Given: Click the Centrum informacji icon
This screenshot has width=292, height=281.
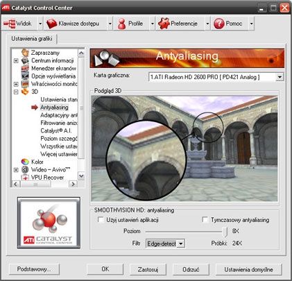Looking at the screenshot, I should coord(25,60).
